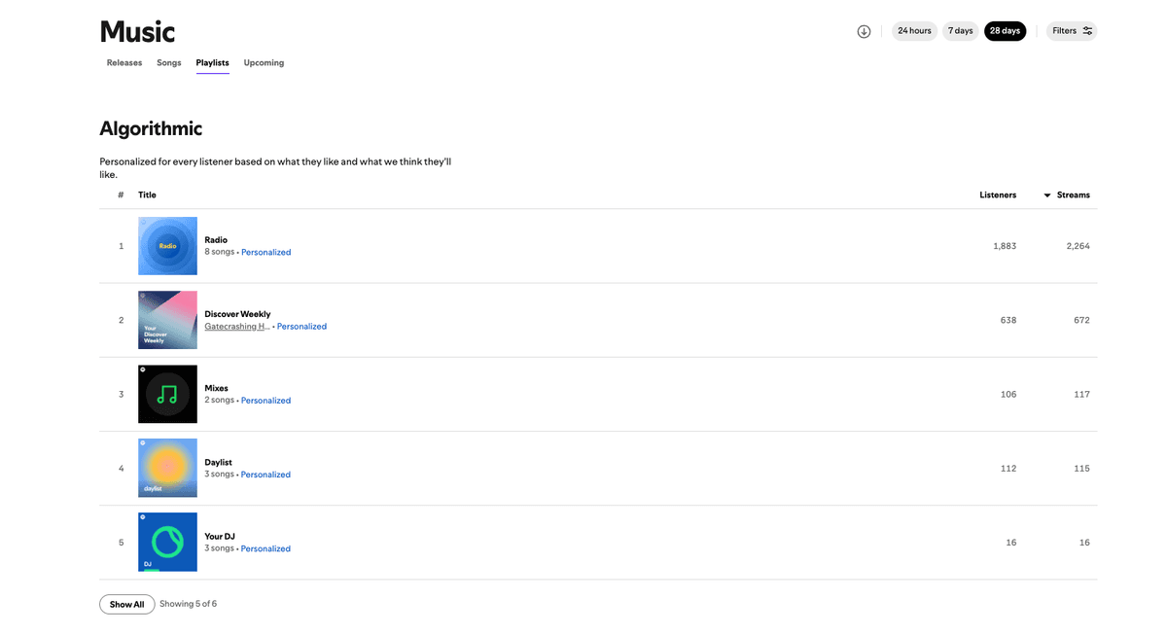Click the Personalized link under Your DJ

265,548
